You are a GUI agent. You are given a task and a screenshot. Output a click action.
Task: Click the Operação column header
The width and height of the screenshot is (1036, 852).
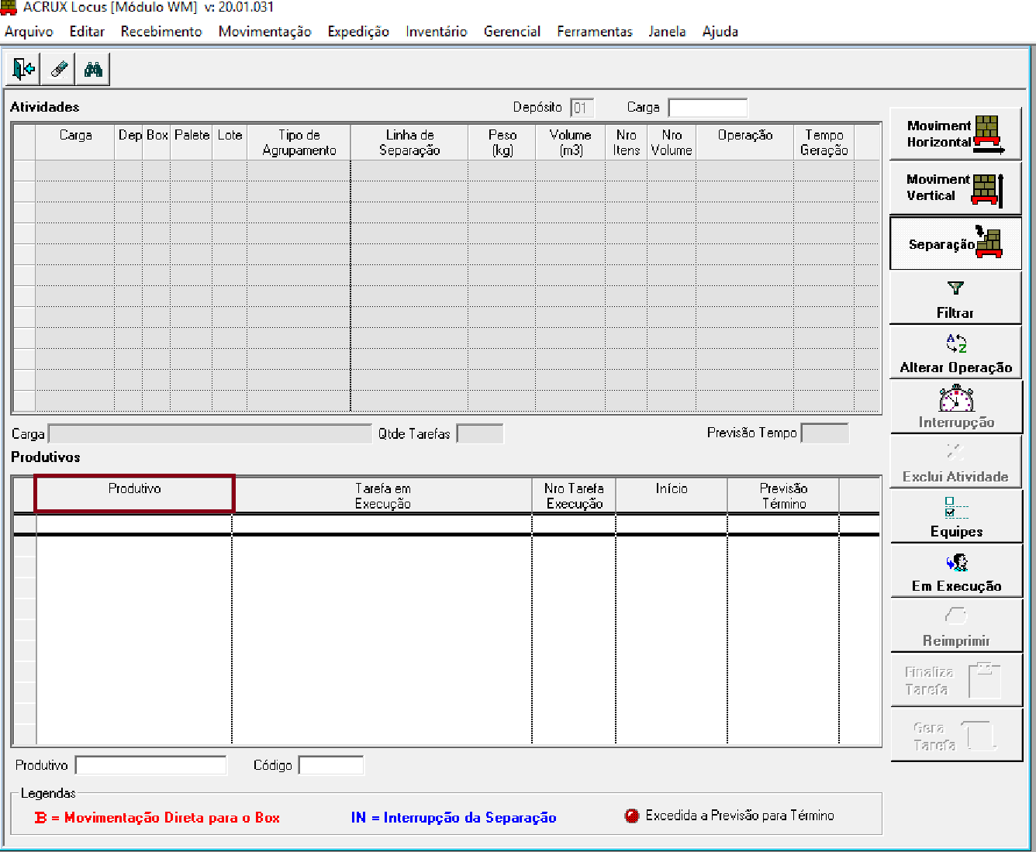744,143
